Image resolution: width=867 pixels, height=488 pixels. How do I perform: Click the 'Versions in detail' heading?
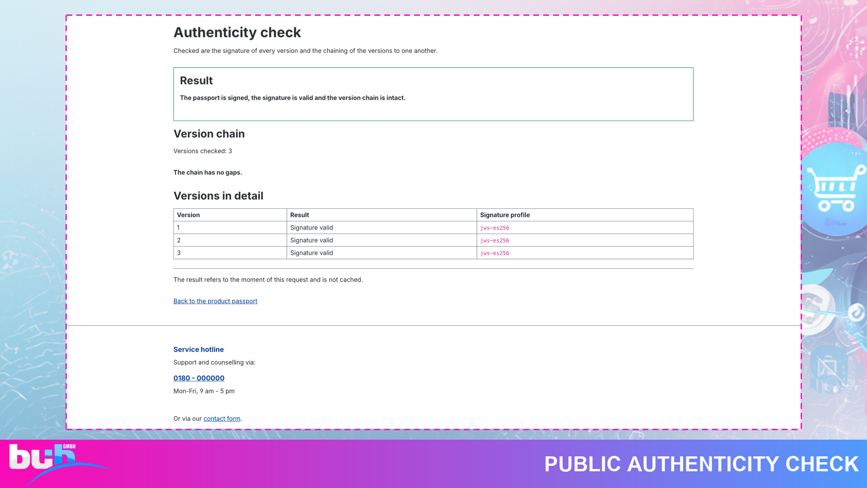(218, 196)
